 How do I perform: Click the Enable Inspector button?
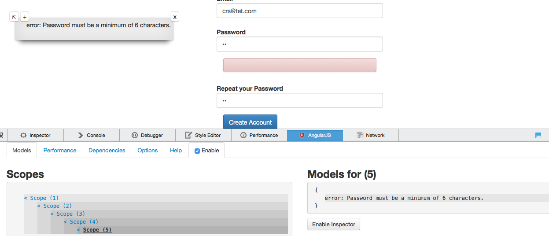click(x=334, y=224)
